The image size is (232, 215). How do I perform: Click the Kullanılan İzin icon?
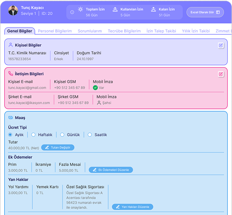point(115,9)
